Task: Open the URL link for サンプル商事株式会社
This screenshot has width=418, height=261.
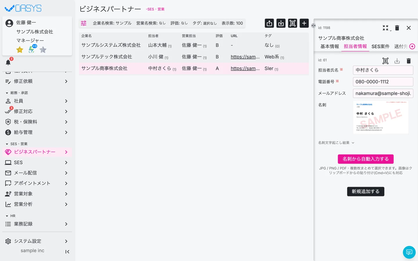Action: pos(245,68)
